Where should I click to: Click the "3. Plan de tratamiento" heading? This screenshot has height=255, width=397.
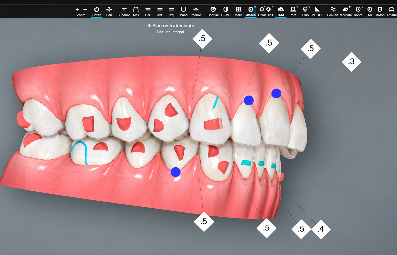[171, 26]
